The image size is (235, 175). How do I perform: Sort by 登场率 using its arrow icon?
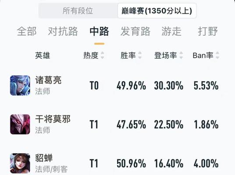tap(181, 55)
